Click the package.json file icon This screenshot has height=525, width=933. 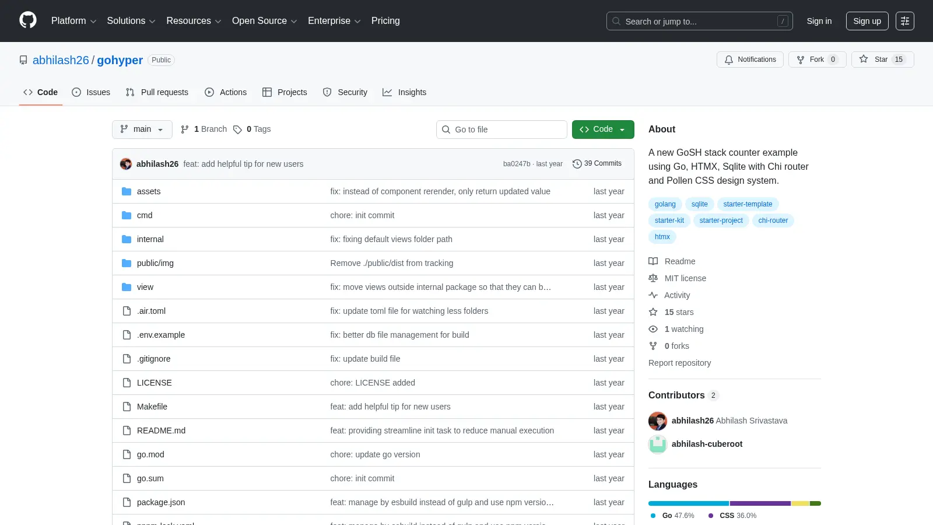click(x=127, y=502)
